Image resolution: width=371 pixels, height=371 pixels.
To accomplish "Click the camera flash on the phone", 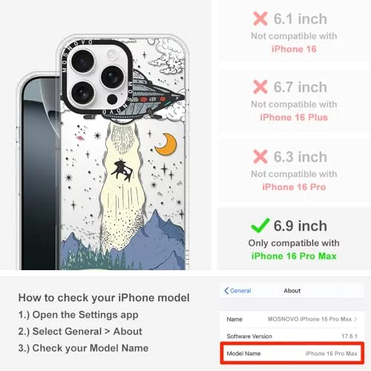I will pos(112,55).
